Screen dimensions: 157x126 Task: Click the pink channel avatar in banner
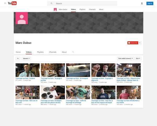pos(22,18)
